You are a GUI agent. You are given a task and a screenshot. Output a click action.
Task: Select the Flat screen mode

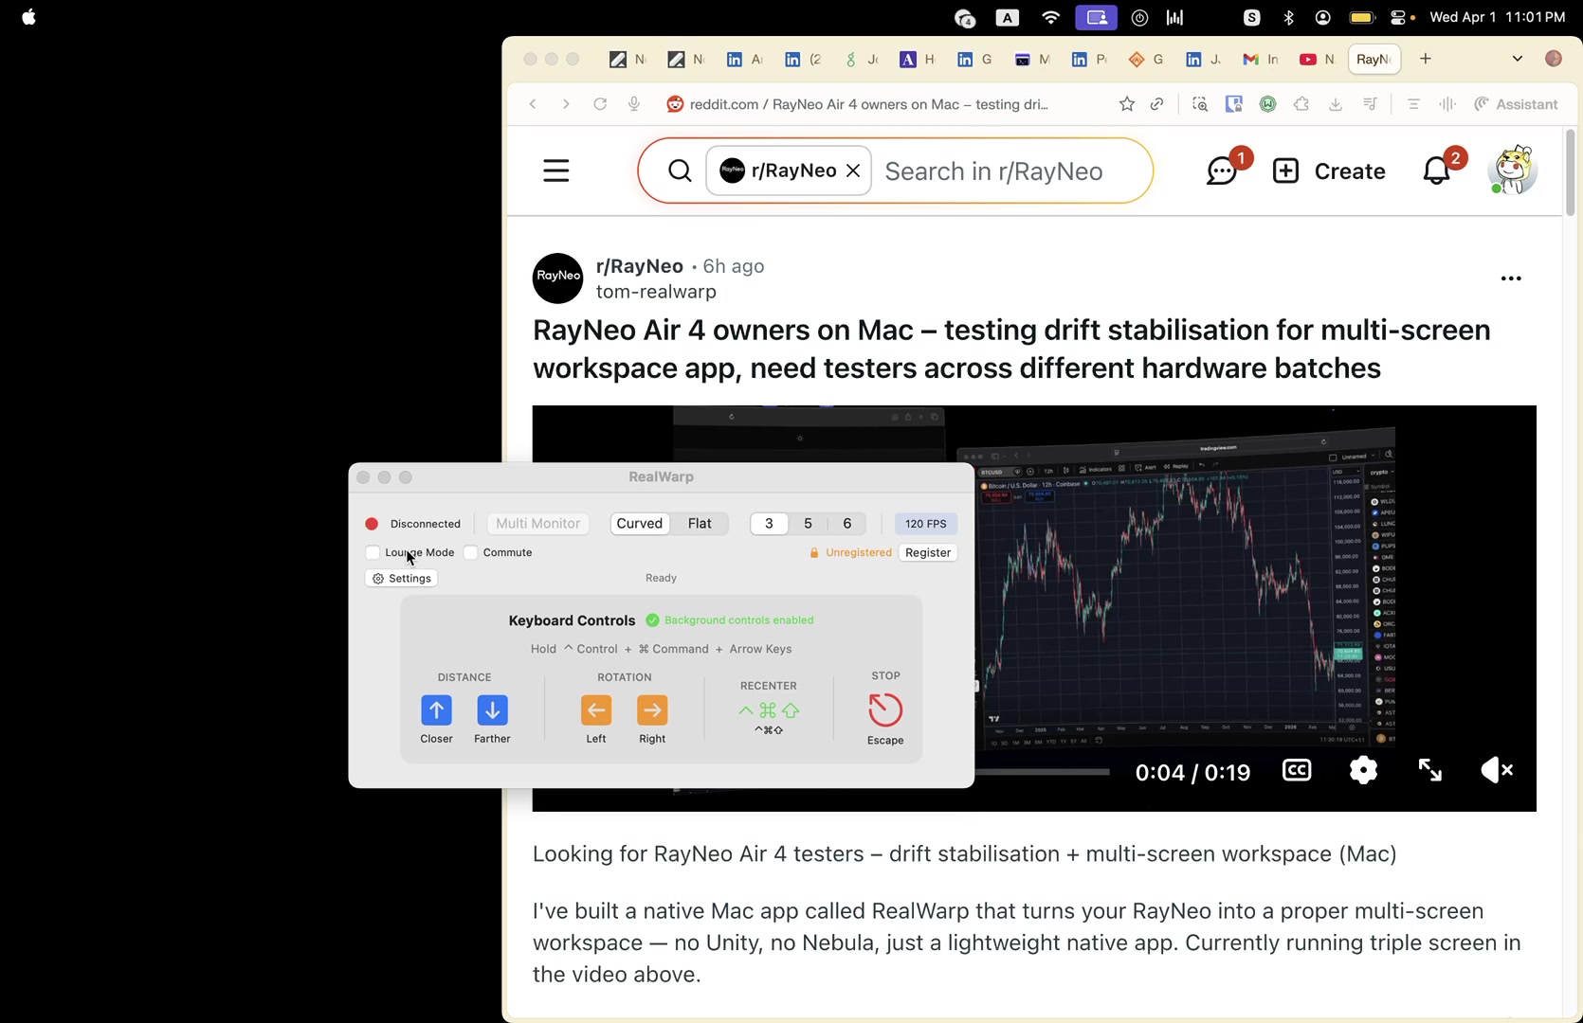[x=700, y=524]
